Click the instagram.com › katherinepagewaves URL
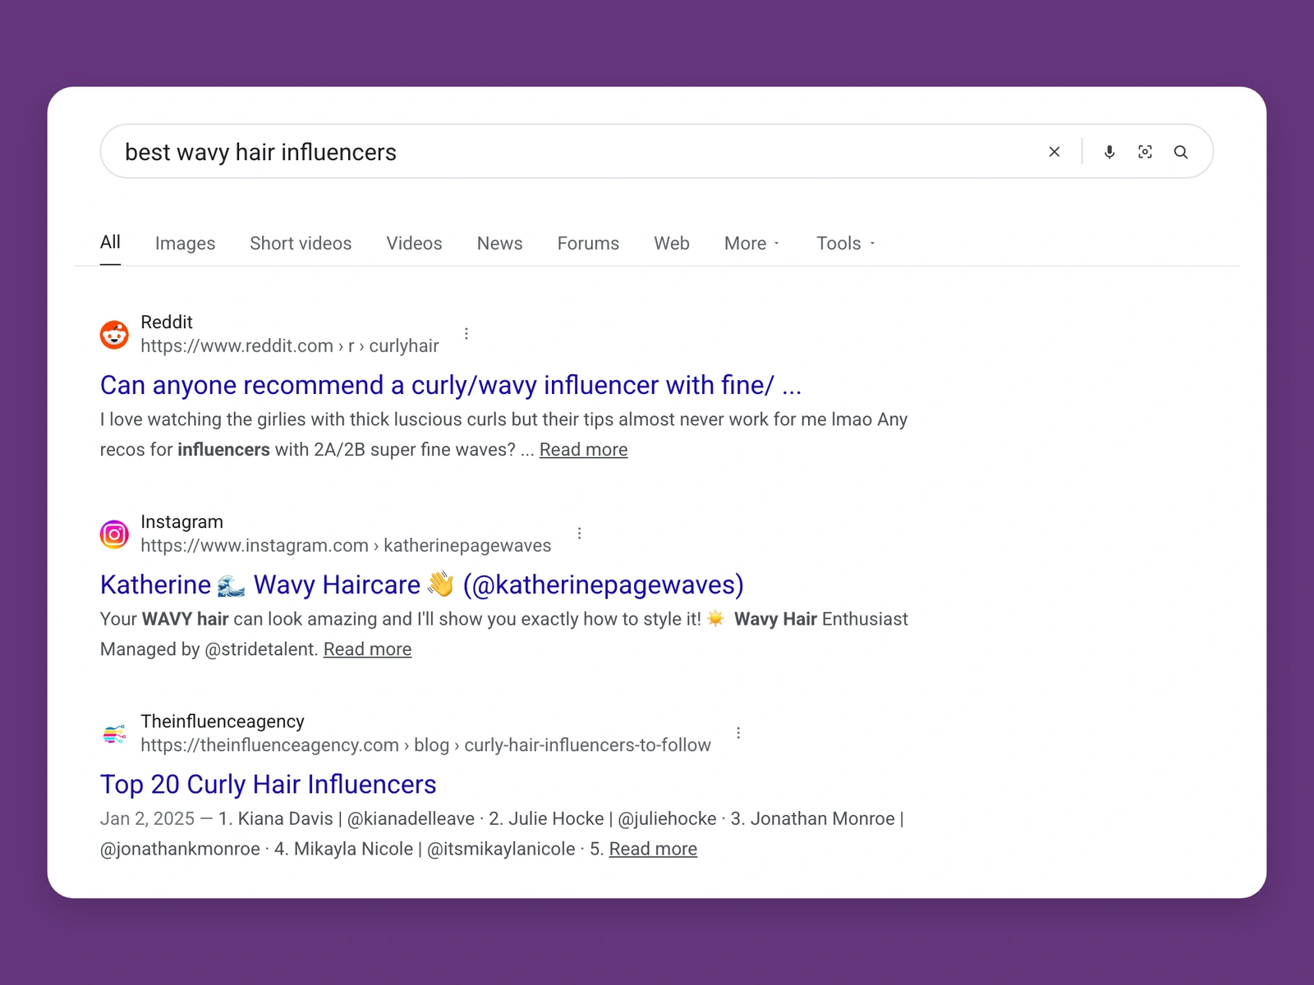The width and height of the screenshot is (1314, 985). (x=346, y=545)
